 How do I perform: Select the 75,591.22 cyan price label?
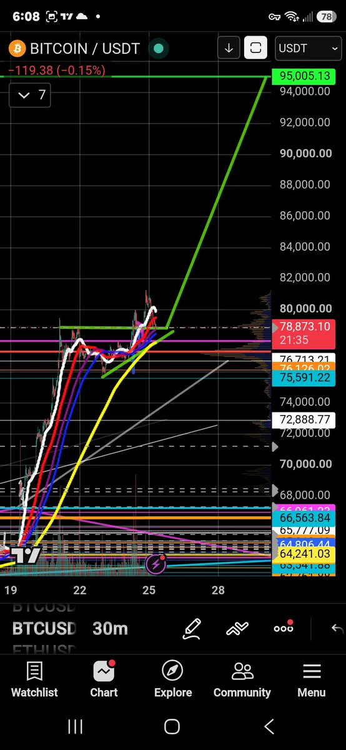[305, 377]
